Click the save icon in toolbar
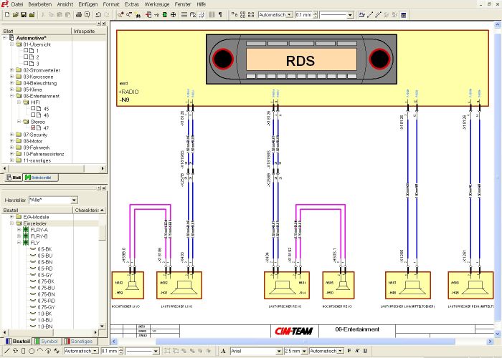 [x=23, y=14]
